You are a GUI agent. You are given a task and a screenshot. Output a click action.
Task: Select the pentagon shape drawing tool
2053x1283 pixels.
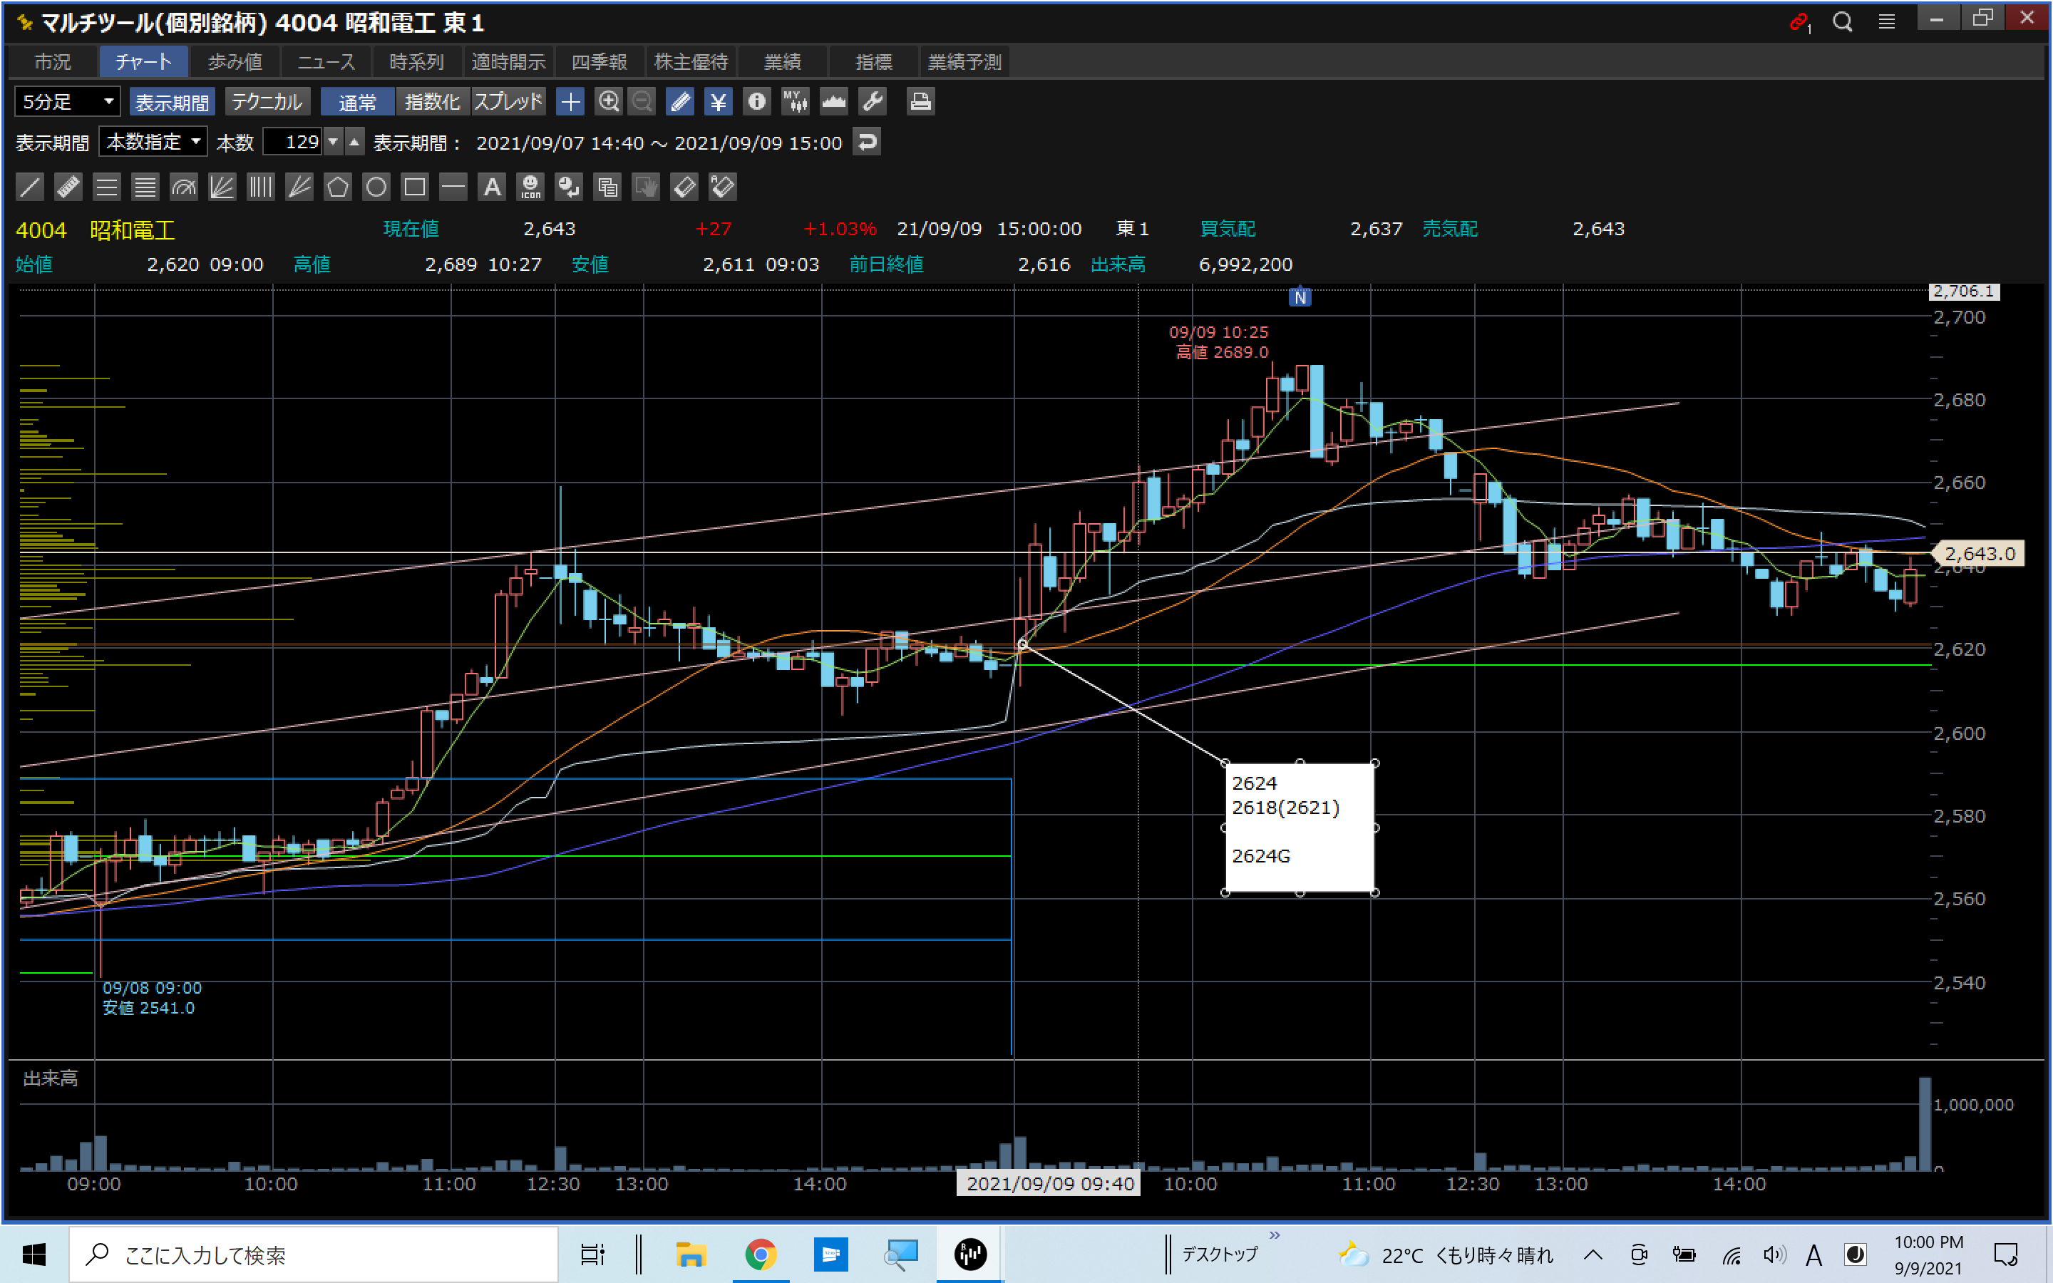click(x=338, y=187)
